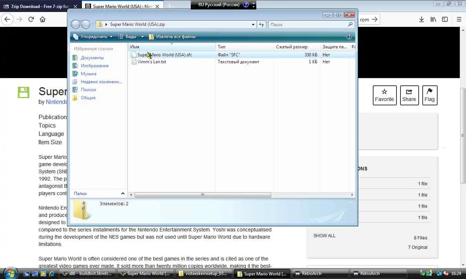This screenshot has height=279, width=466.
Task: Click the search magnifier icon in Explorer
Action: 350,24
